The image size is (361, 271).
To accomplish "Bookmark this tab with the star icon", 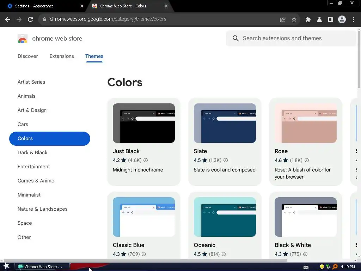I will coord(294,20).
